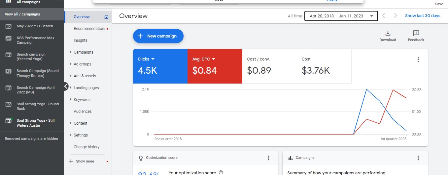Image resolution: width=448 pixels, height=175 pixels.
Task: Open the Optimization score card three-dot menu
Action: pyautogui.click(x=268, y=158)
